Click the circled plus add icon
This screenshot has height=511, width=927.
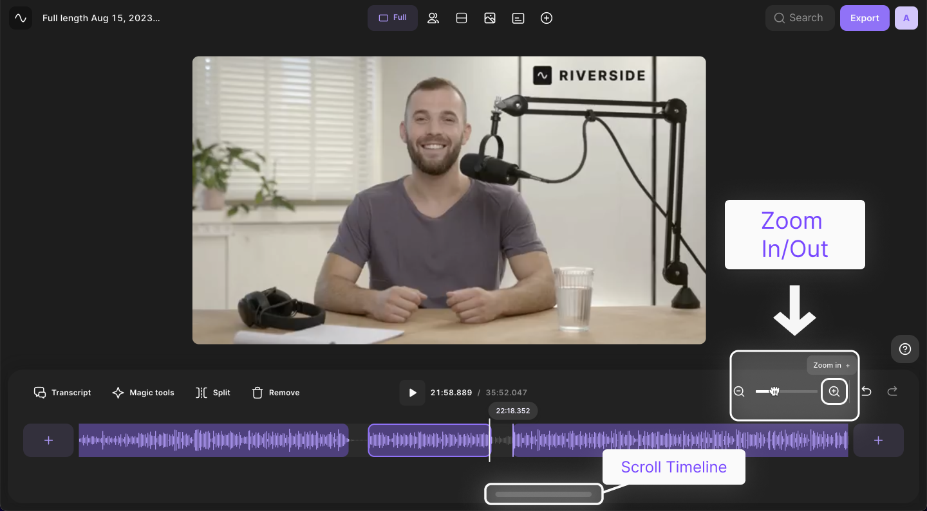pyautogui.click(x=547, y=18)
